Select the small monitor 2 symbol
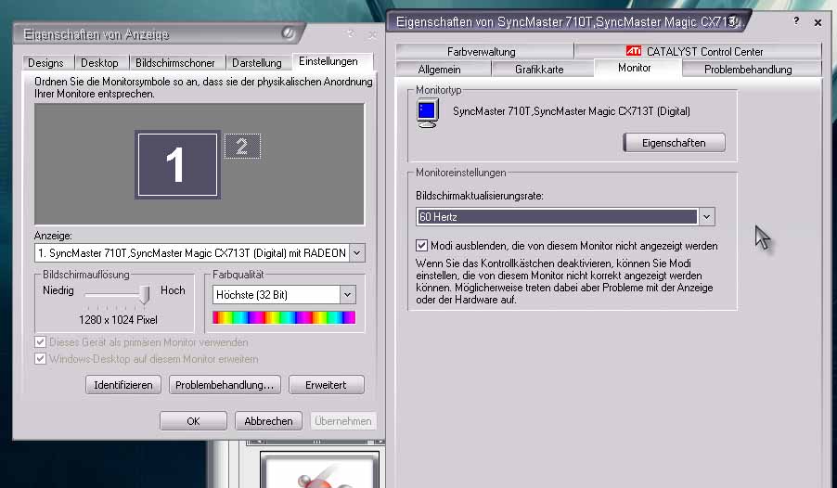837x488 pixels. click(242, 146)
